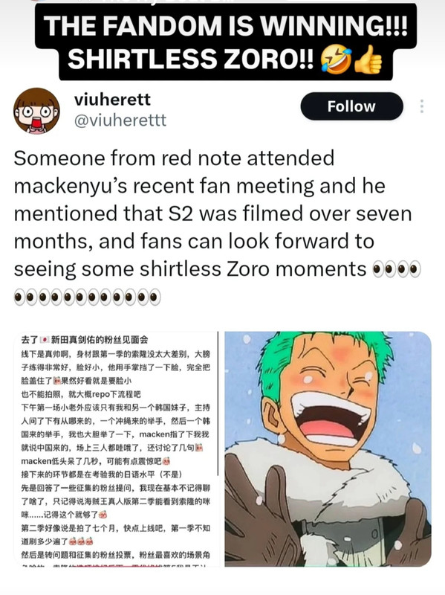Click the tweet text starting 'Someone from red note'

pyautogui.click(x=213, y=213)
